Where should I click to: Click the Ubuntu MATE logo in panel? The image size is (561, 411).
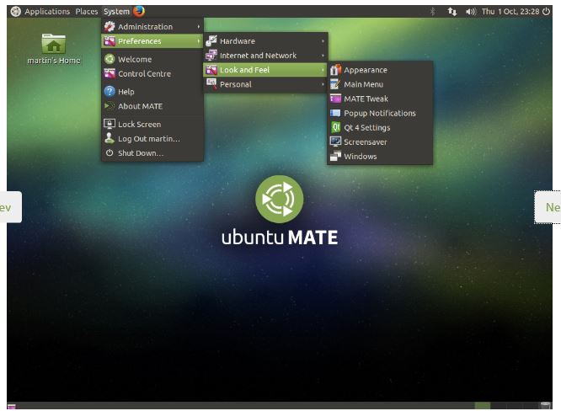[x=16, y=12]
